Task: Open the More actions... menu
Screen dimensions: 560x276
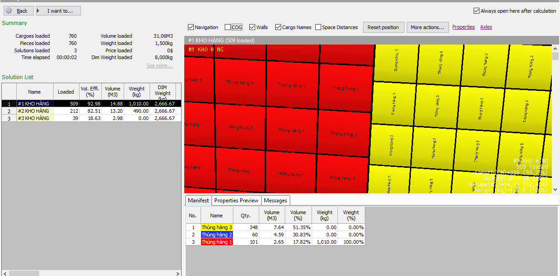Action: [427, 27]
